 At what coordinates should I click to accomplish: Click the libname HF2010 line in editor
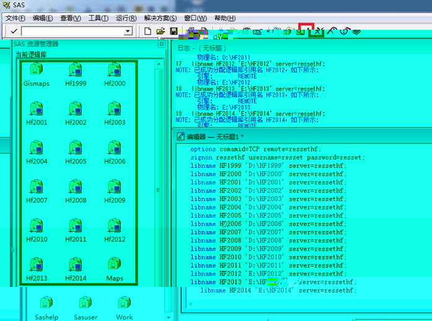tap(268, 257)
